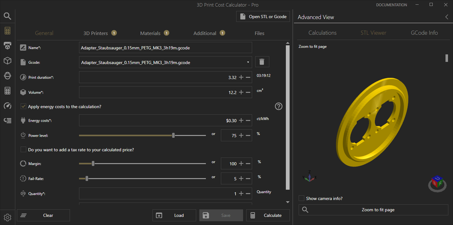Delete selected Gcode with trash icon
This screenshot has width=453, height=225.
[262, 62]
